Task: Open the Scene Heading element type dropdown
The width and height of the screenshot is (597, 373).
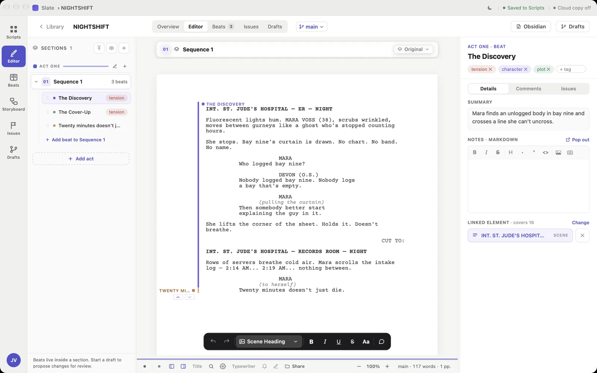Action: (x=269, y=341)
